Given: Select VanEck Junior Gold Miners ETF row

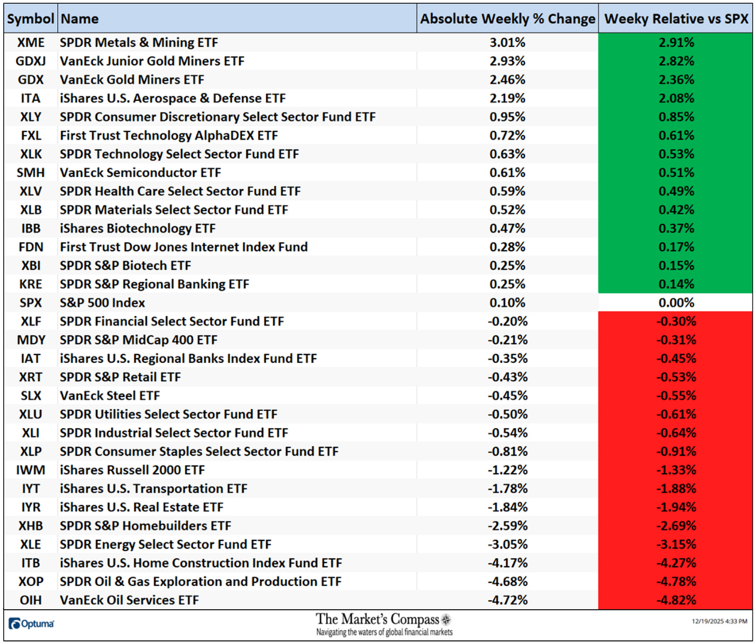Looking at the screenshot, I should 379,61.
